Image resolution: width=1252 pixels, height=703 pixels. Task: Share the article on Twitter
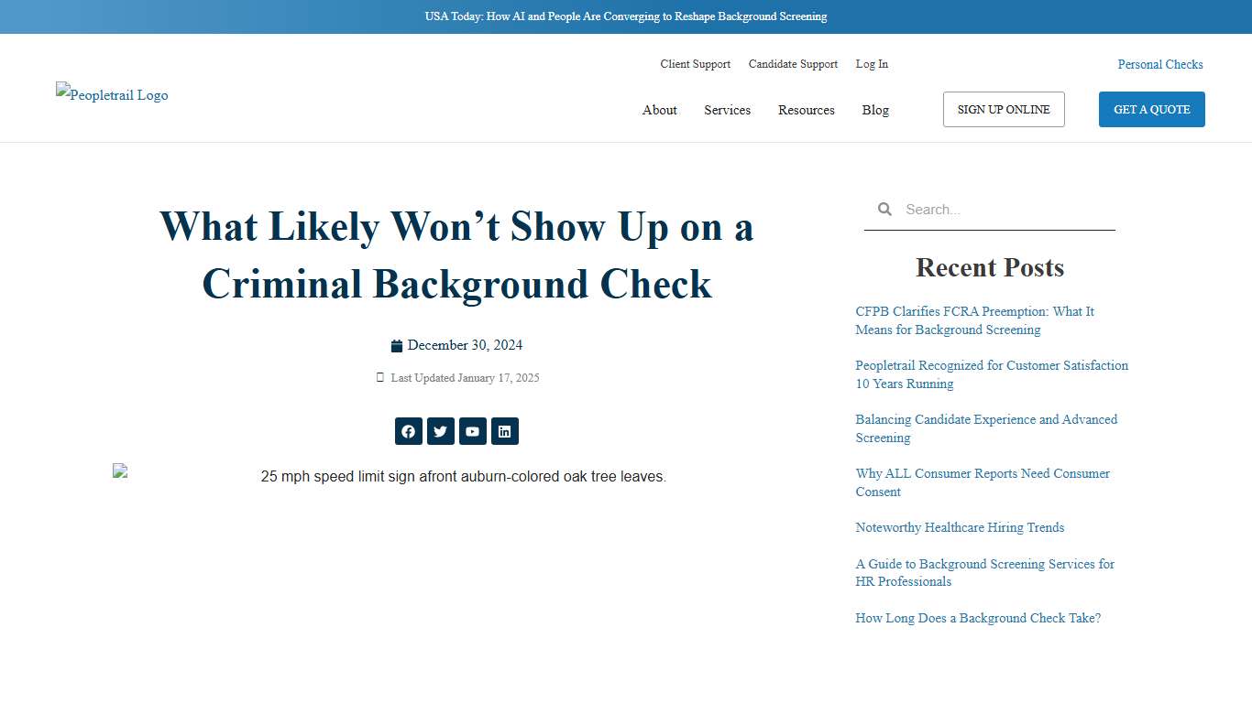440,431
